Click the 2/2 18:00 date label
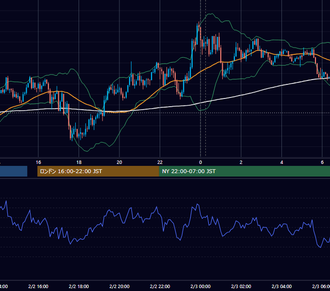330x291 pixels. pyautogui.click(x=79, y=286)
